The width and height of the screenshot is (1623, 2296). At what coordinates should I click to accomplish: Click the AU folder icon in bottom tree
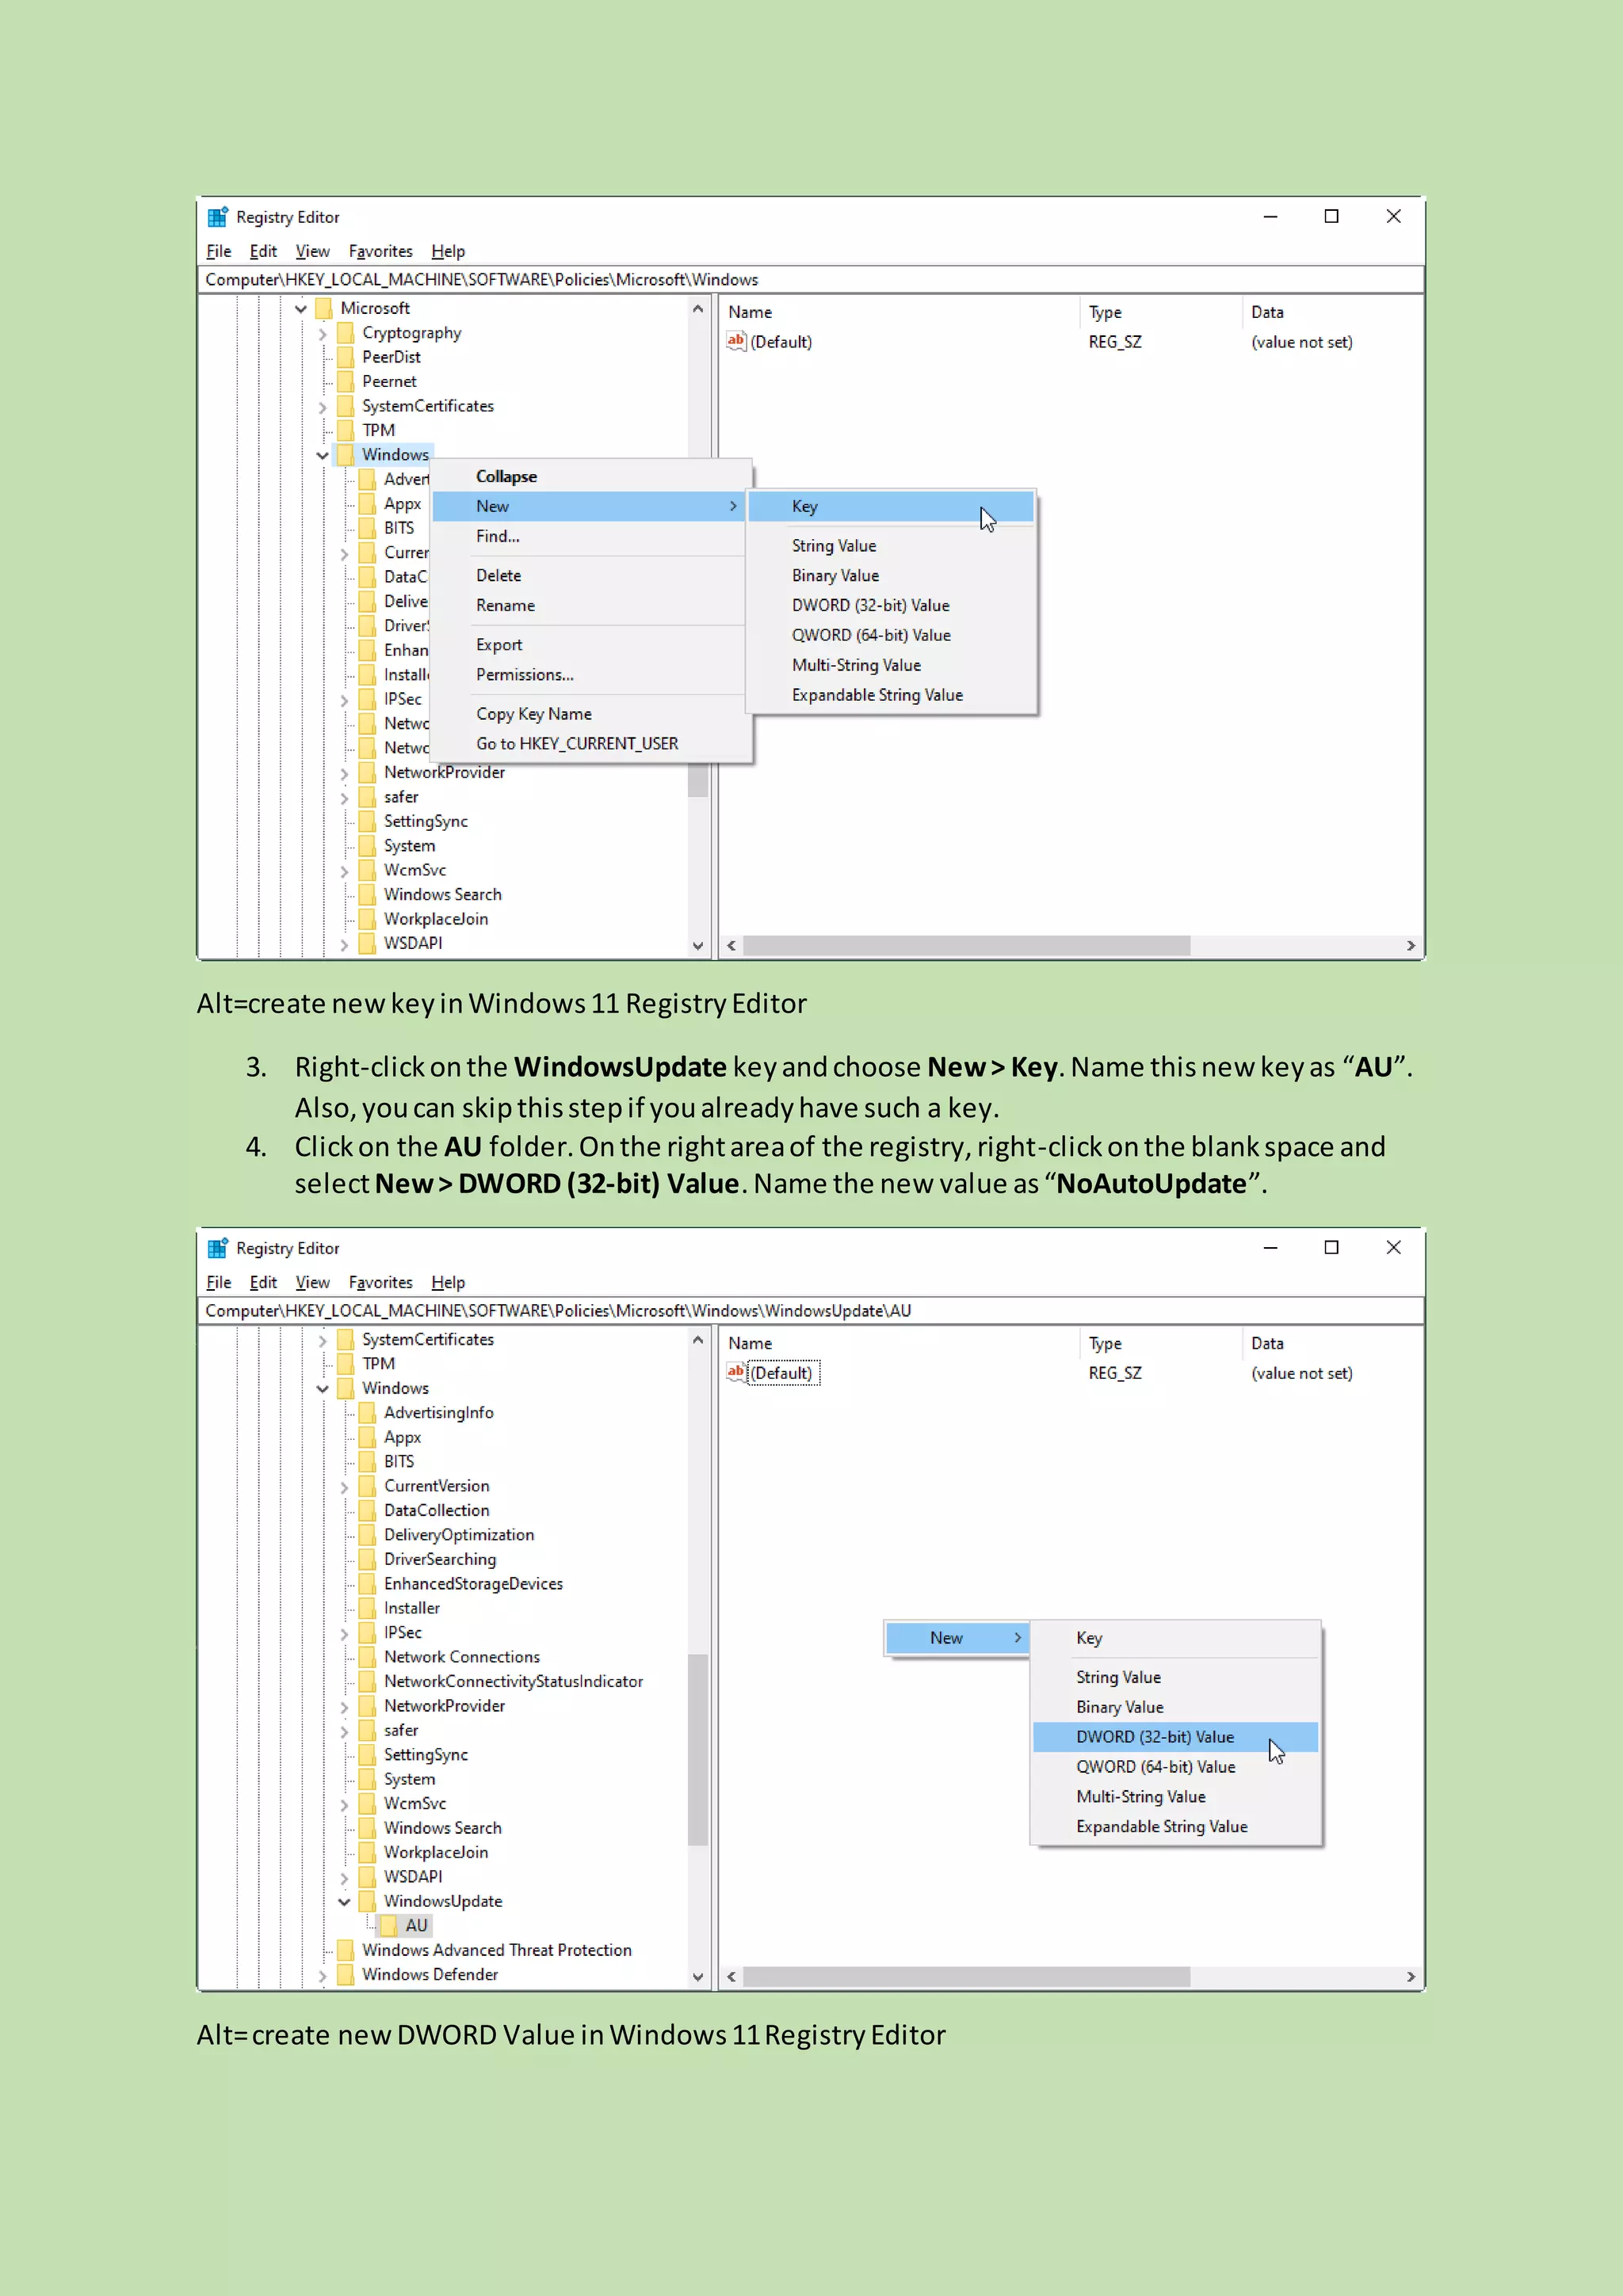click(x=390, y=1925)
